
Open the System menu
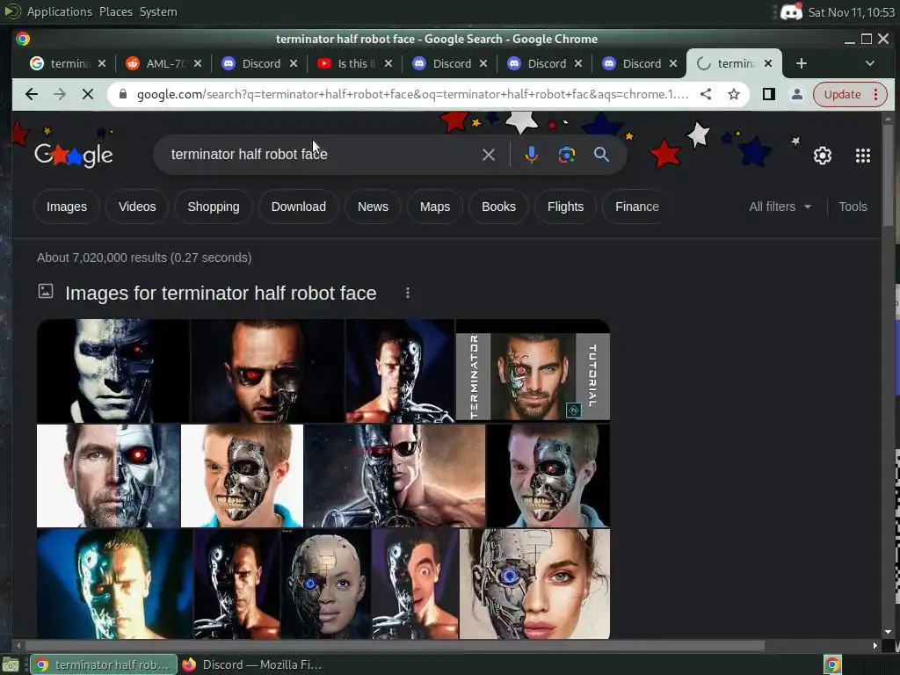(x=158, y=11)
